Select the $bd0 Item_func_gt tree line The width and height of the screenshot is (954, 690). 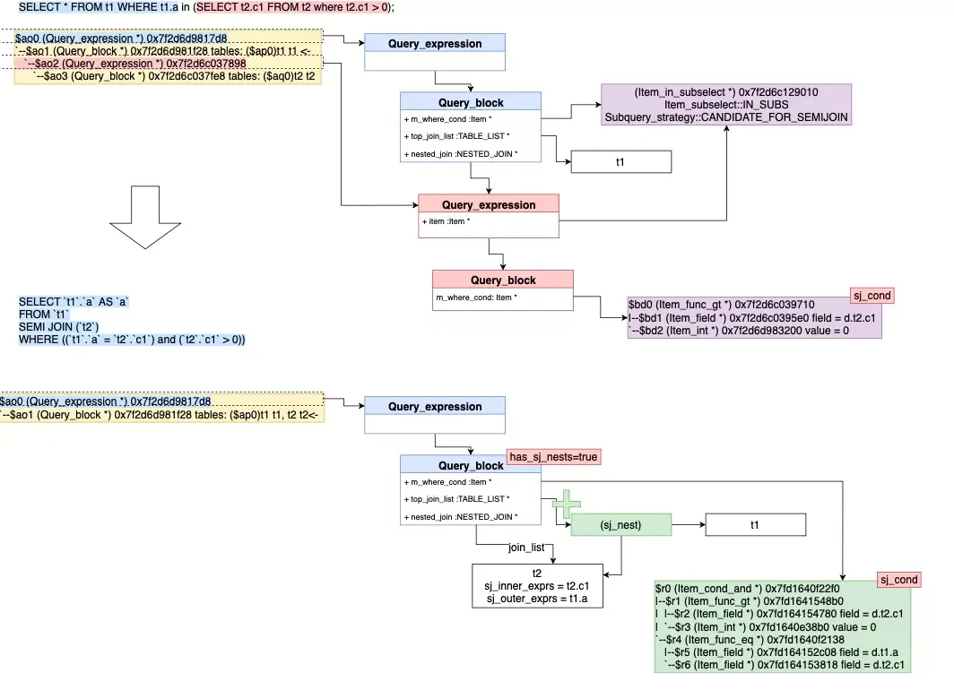(x=722, y=305)
